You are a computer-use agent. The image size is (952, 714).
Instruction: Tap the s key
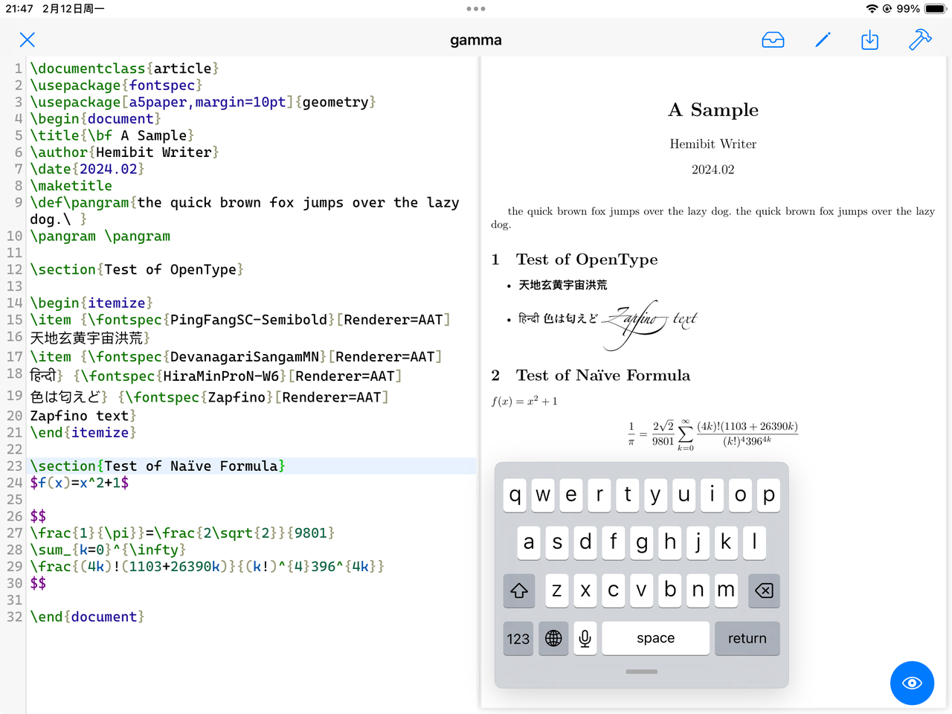point(557,542)
